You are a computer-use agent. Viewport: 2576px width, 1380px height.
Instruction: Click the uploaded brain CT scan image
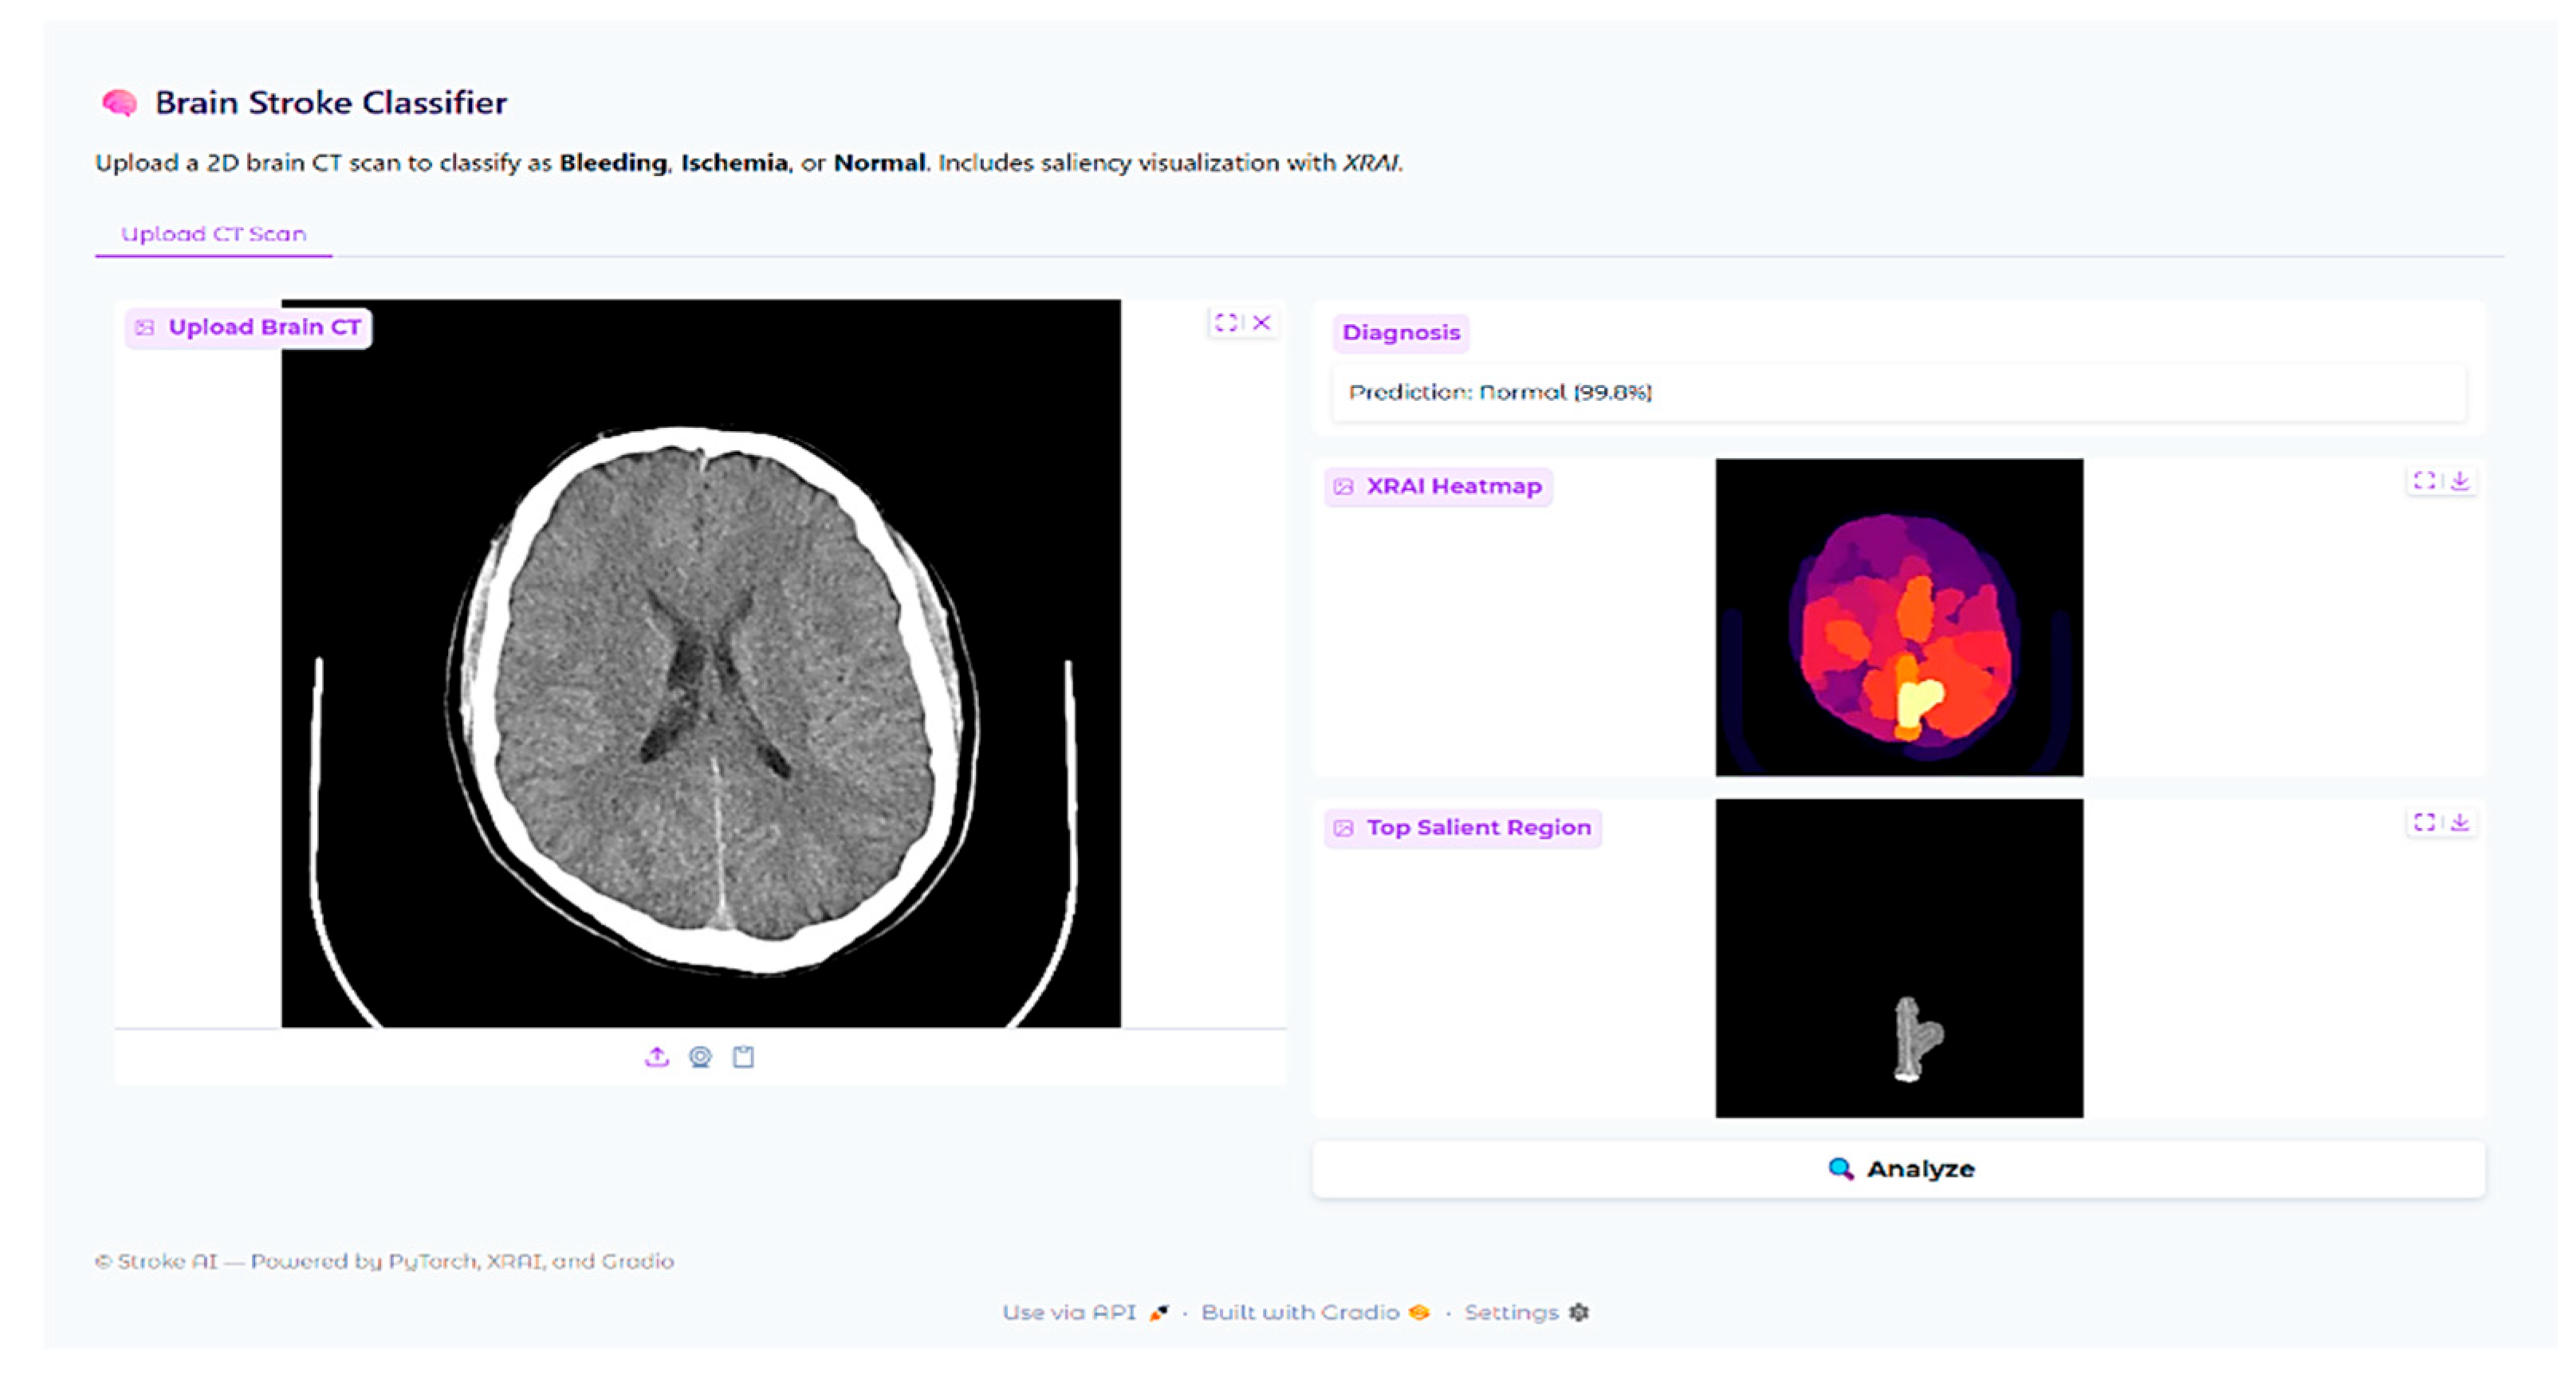tap(700, 663)
